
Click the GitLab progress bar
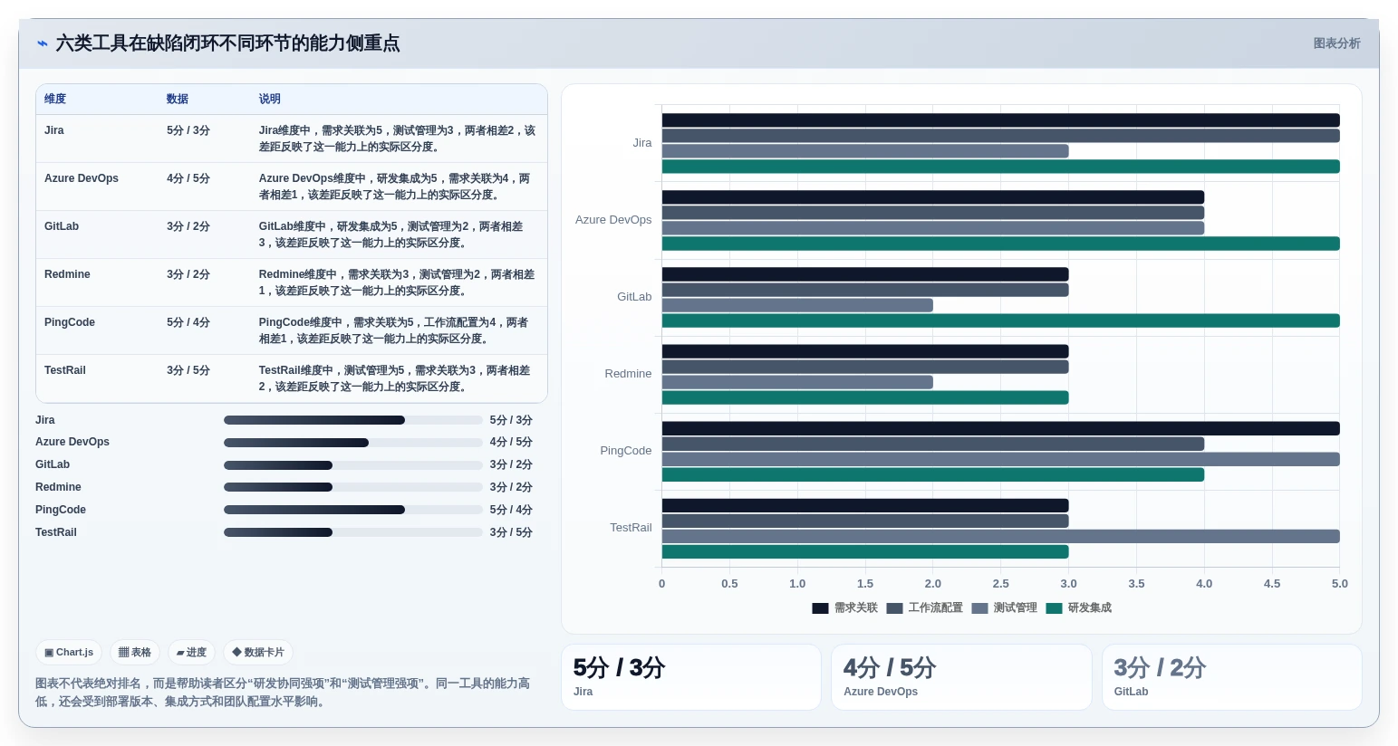[x=353, y=465]
